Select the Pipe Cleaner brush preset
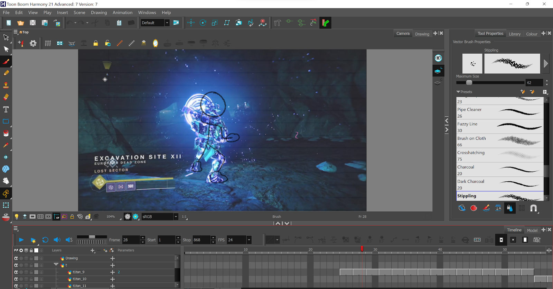The width and height of the screenshot is (553, 289). pos(500,112)
